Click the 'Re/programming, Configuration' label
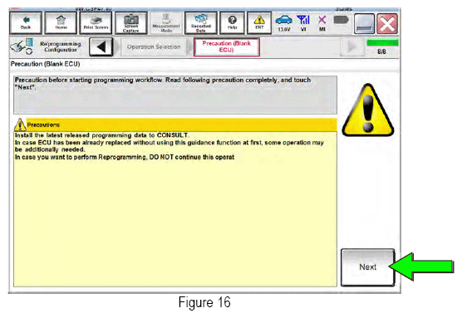The width and height of the screenshot is (462, 318). click(61, 46)
